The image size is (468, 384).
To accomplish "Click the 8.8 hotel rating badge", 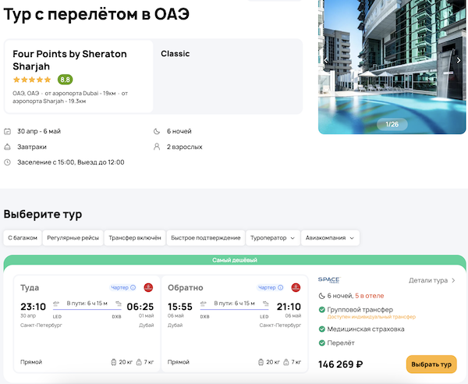I will coord(65,80).
